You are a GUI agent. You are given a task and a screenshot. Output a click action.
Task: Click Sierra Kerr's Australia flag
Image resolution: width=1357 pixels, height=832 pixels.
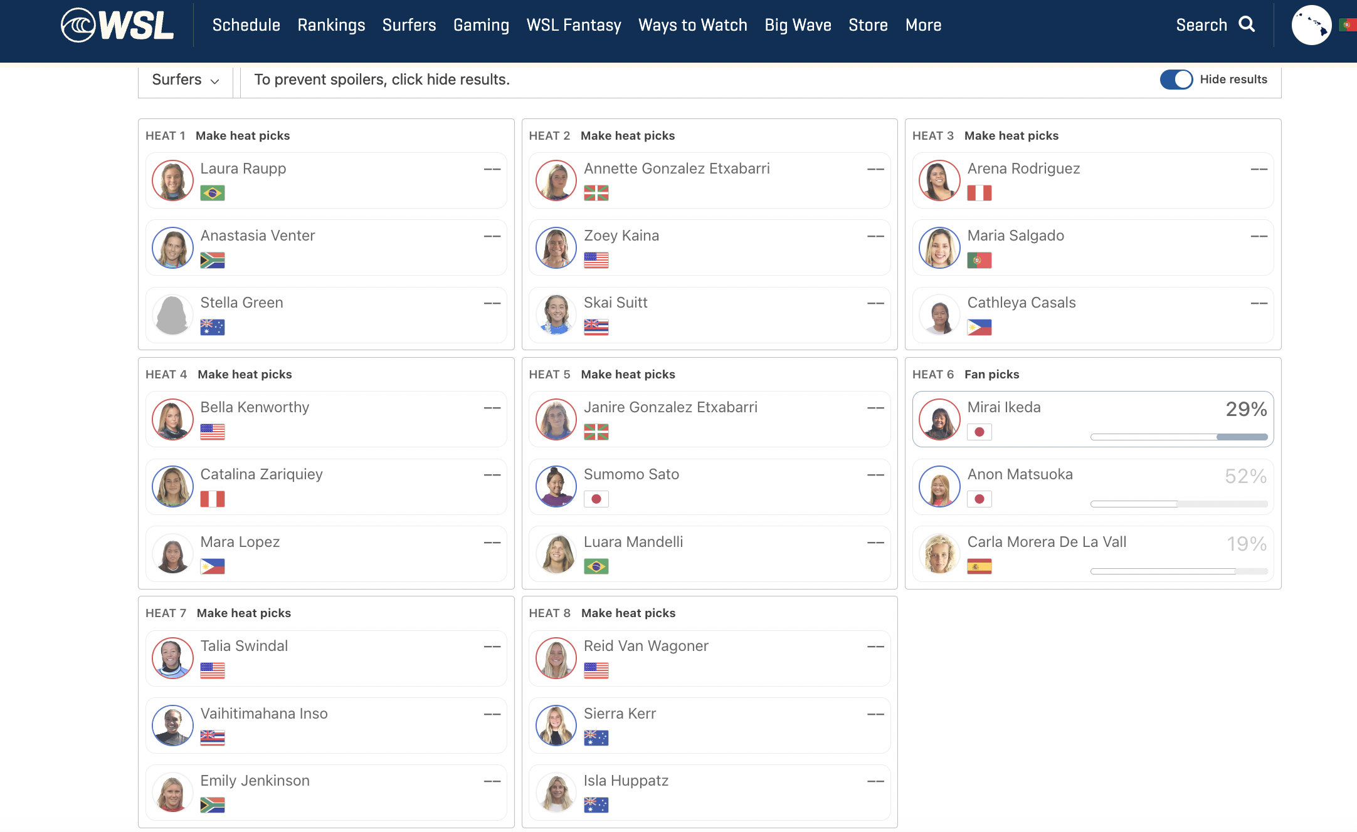(x=596, y=738)
